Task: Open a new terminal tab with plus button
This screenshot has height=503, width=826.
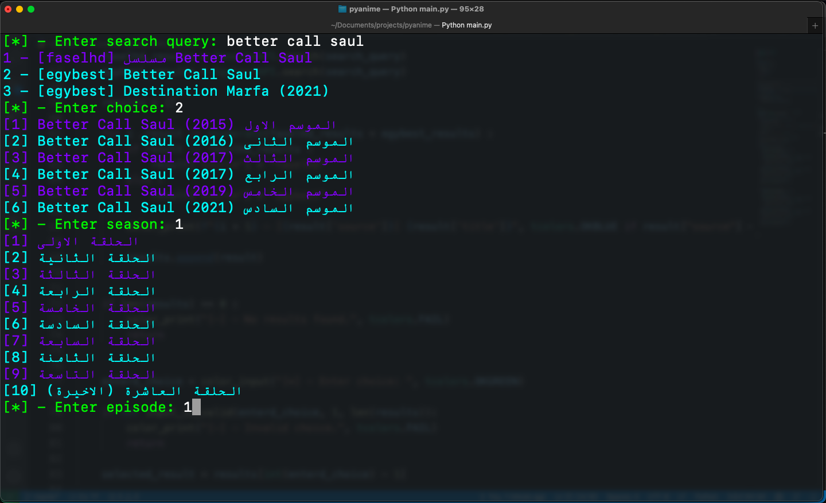Action: (815, 25)
